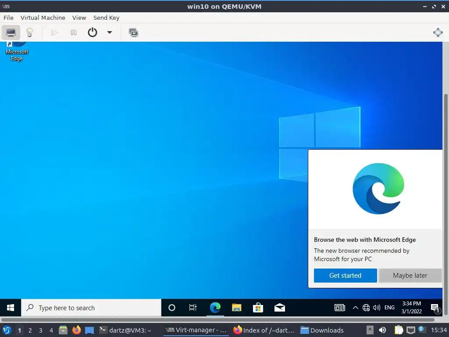
Task: Switch to fullscreen view icon
Action: [x=438, y=32]
